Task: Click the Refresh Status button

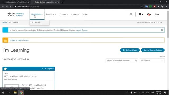Action: (x=130, y=50)
